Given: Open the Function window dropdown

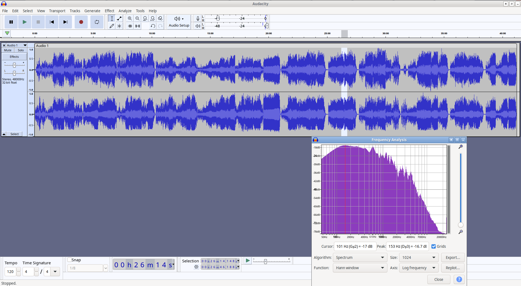Looking at the screenshot, I should point(360,268).
